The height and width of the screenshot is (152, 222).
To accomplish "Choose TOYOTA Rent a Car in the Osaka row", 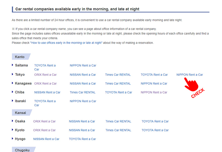I will 155,121.
